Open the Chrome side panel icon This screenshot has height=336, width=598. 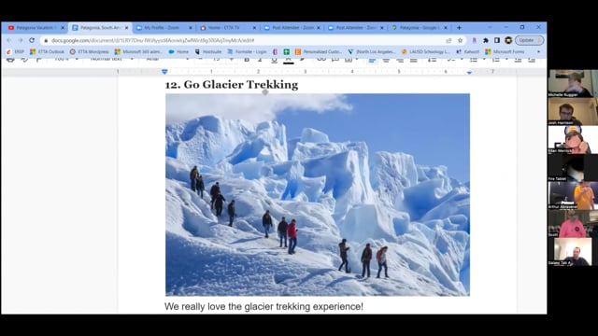click(497, 40)
